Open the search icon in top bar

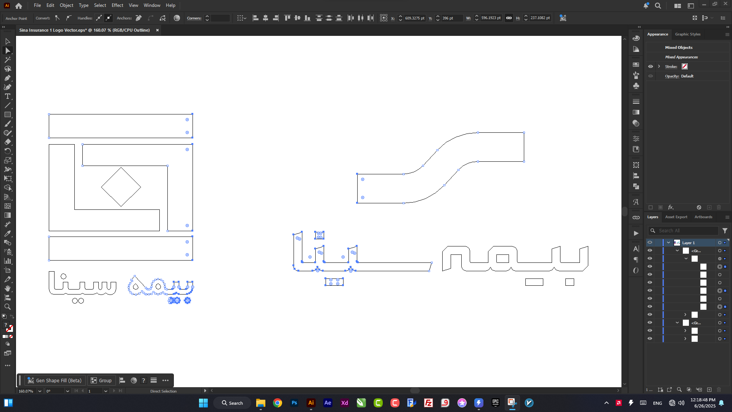pyautogui.click(x=658, y=6)
